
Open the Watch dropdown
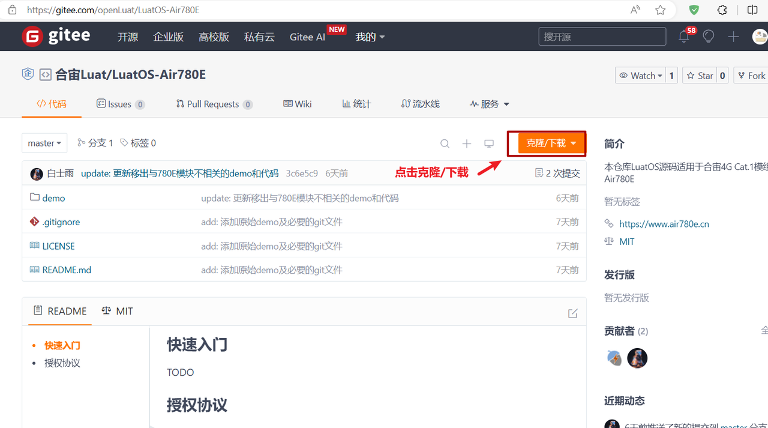coord(641,75)
